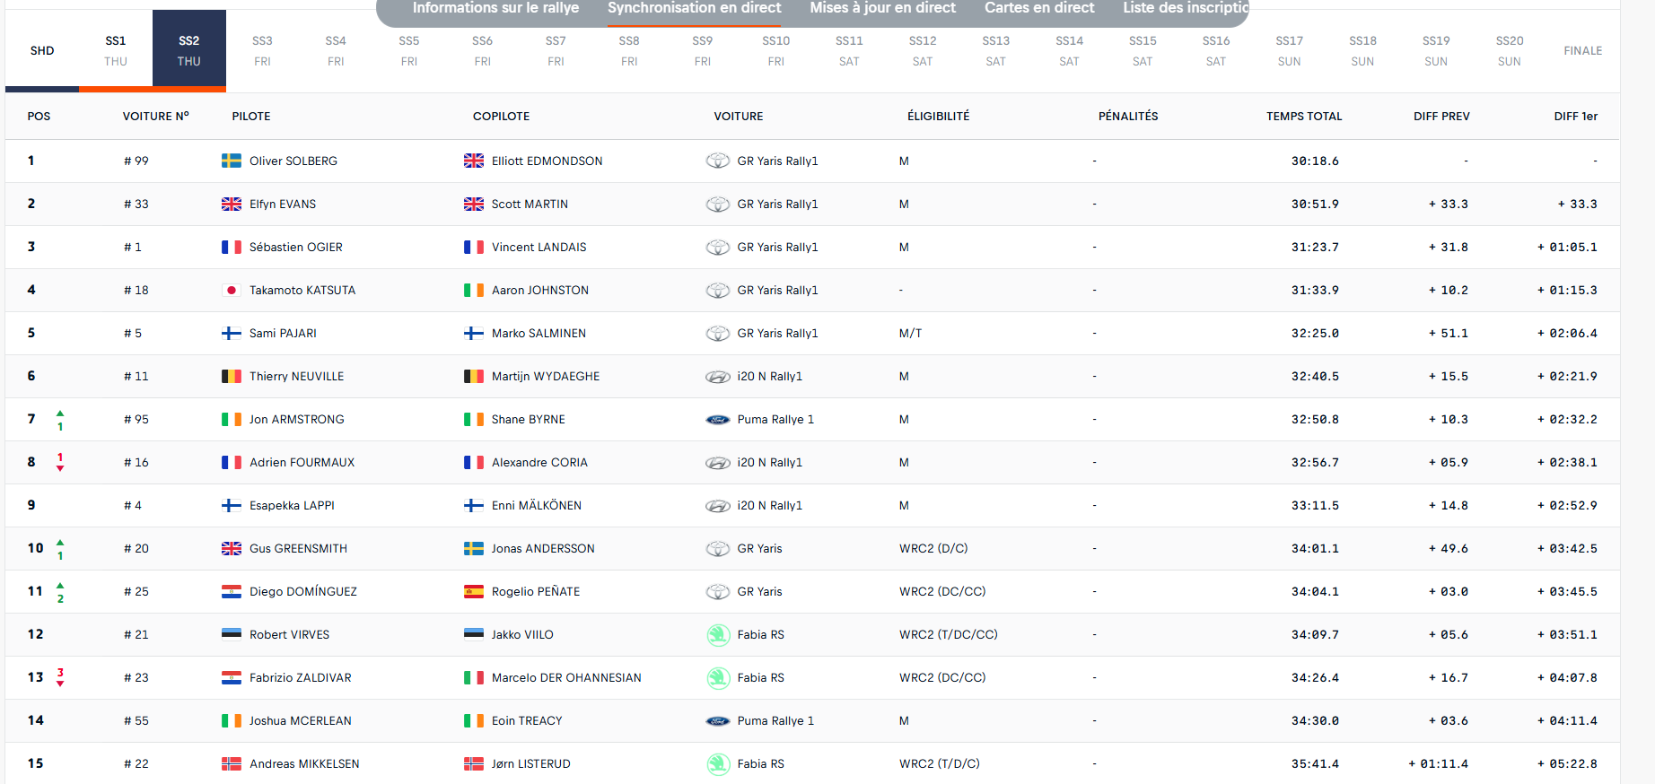Click the ÉLIGIBILITÉ column header
This screenshot has height=784, width=1655.
(x=938, y=117)
